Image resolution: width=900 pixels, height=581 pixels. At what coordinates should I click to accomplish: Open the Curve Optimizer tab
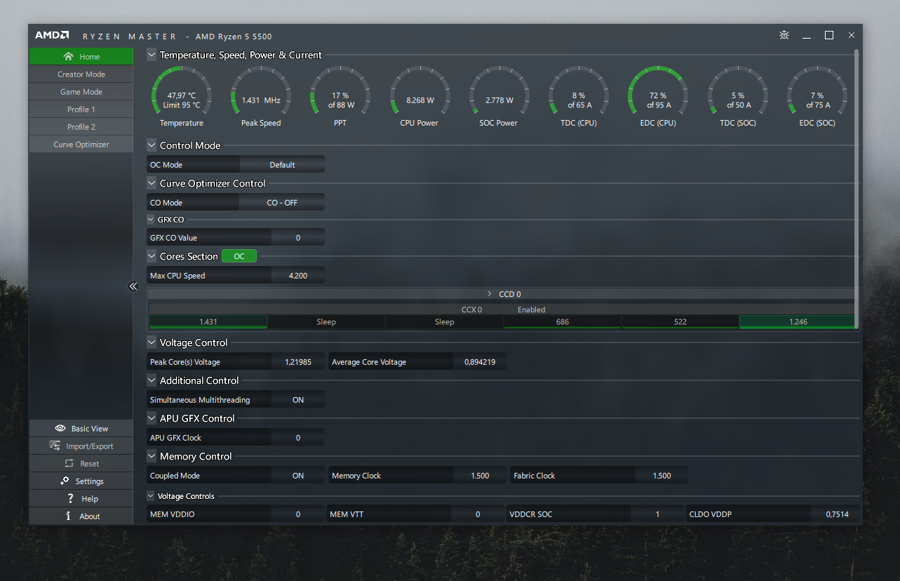(x=81, y=144)
